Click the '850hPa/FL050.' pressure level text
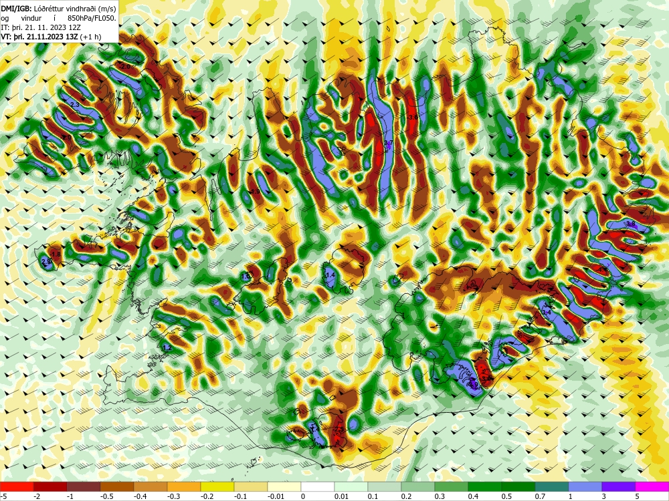Image resolution: width=669 pixels, height=501 pixels. click(x=91, y=18)
